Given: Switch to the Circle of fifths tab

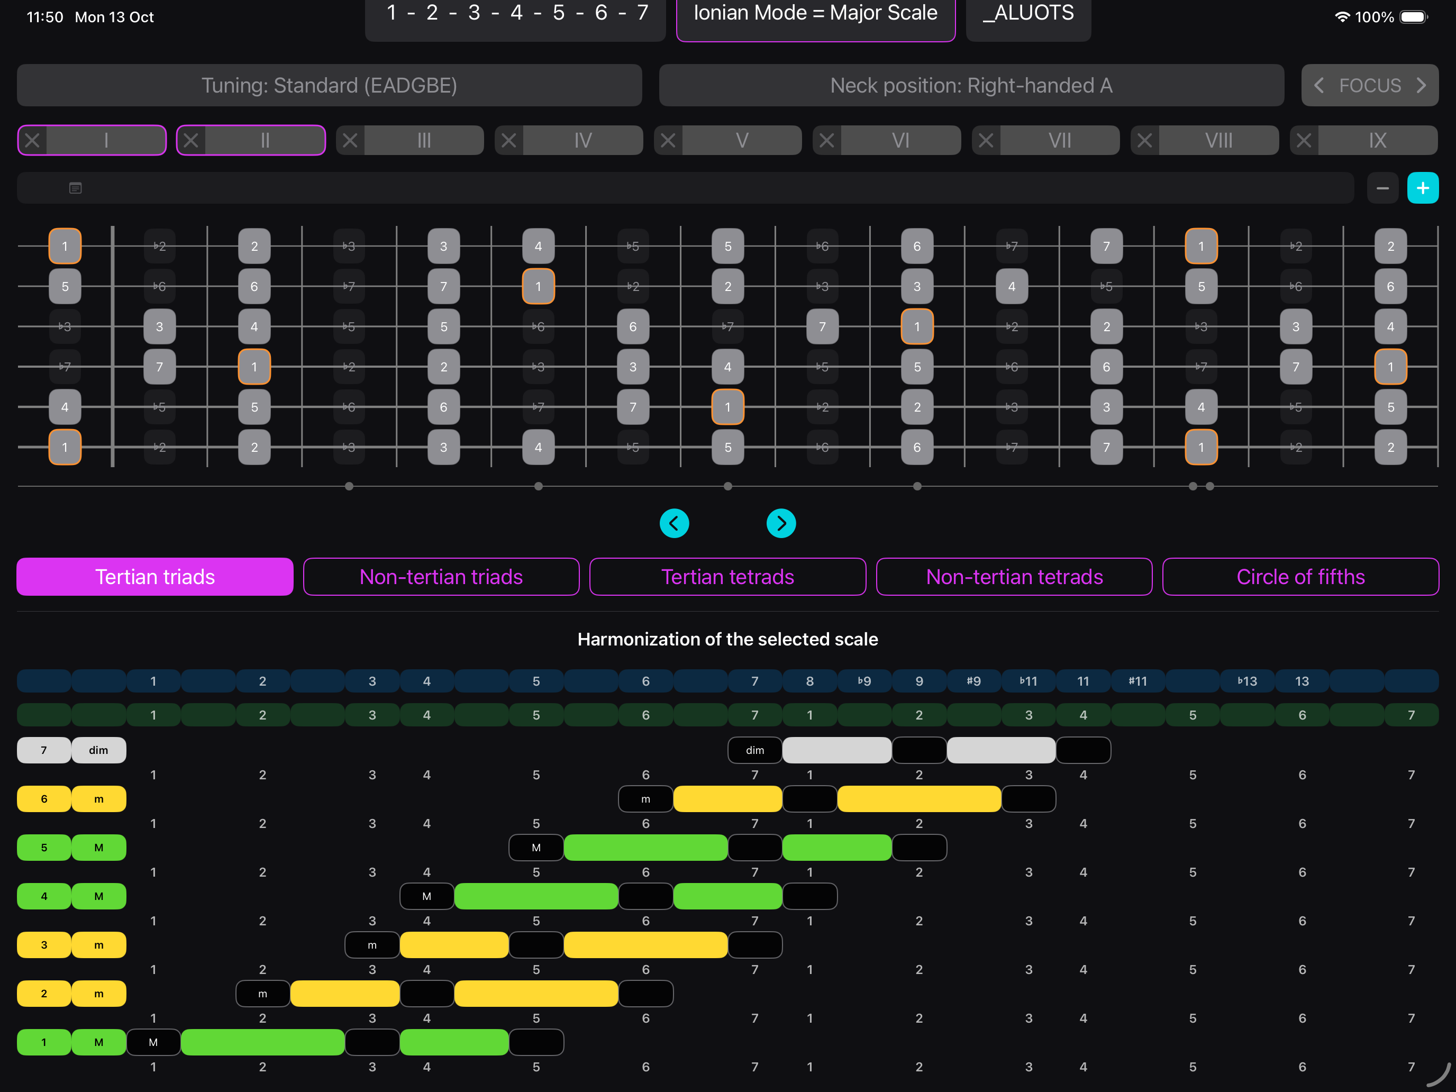Looking at the screenshot, I should 1300,577.
